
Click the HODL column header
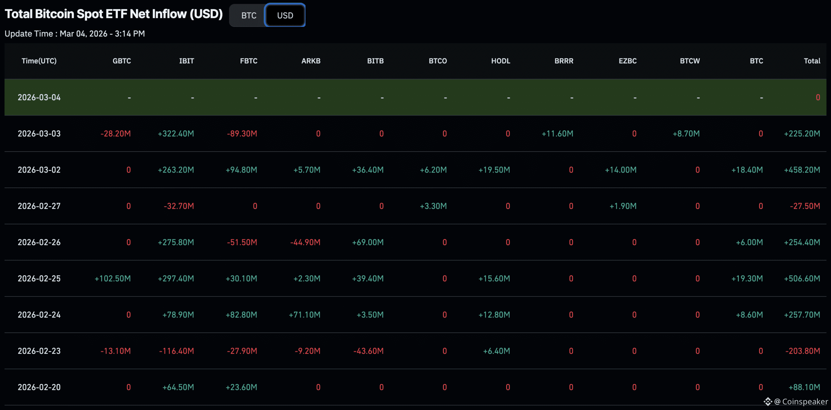point(501,61)
